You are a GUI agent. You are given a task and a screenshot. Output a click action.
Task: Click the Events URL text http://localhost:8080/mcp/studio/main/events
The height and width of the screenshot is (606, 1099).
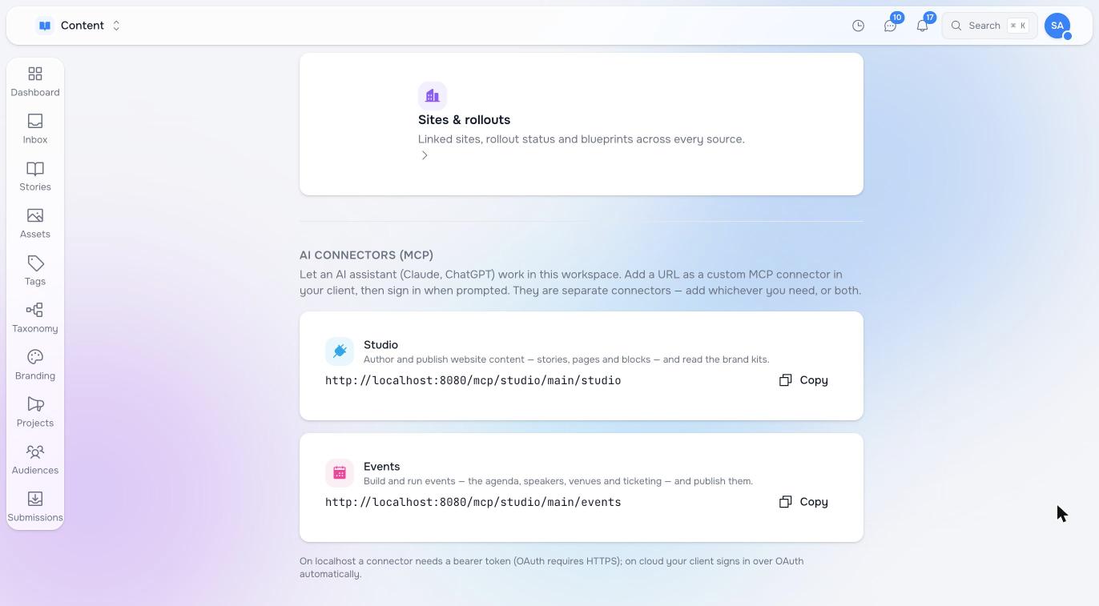pos(473,502)
